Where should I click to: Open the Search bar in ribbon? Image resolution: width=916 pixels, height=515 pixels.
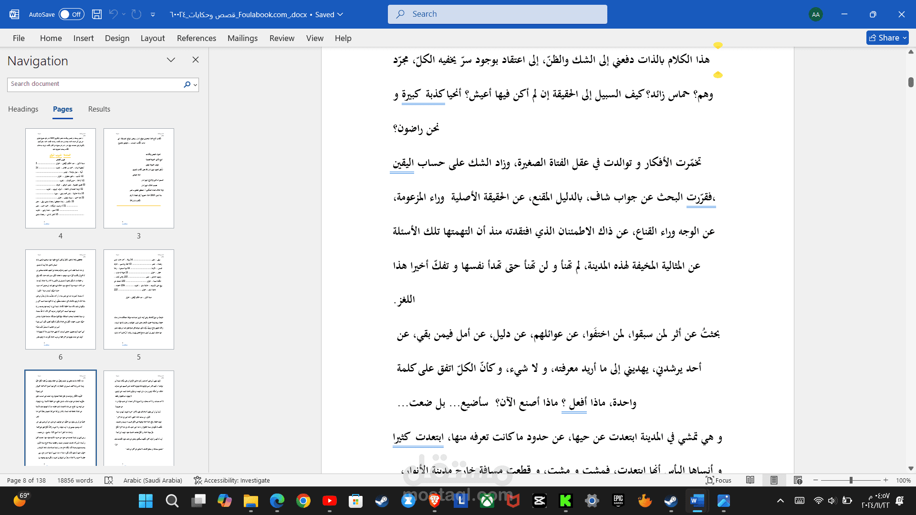point(497,14)
